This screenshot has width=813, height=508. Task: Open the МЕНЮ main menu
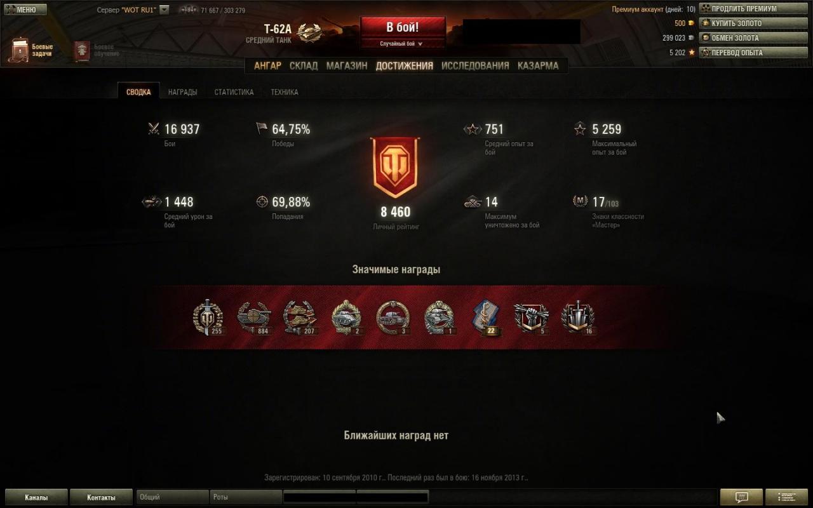pyautogui.click(x=25, y=10)
